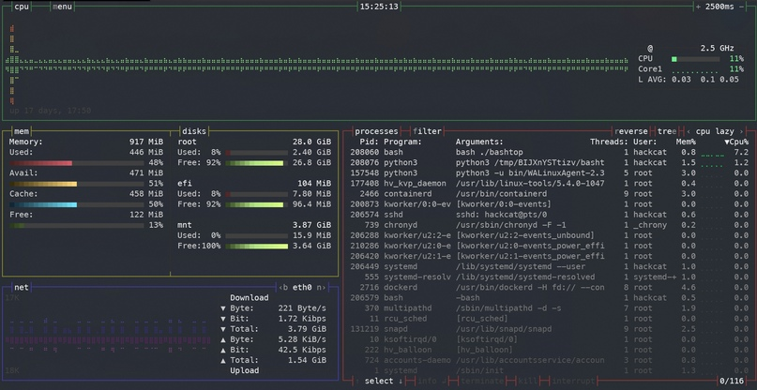This screenshot has width=757, height=390.
Task: Click the cpu box label
Action: pos(23,7)
